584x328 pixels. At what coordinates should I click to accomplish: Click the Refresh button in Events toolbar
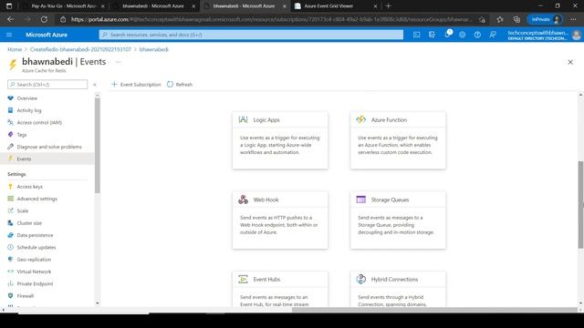pos(180,85)
